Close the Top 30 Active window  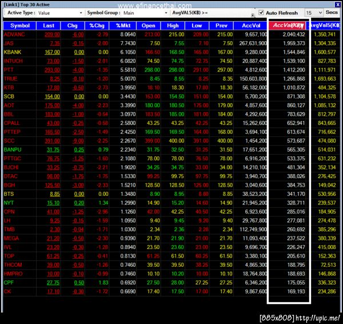337,5
